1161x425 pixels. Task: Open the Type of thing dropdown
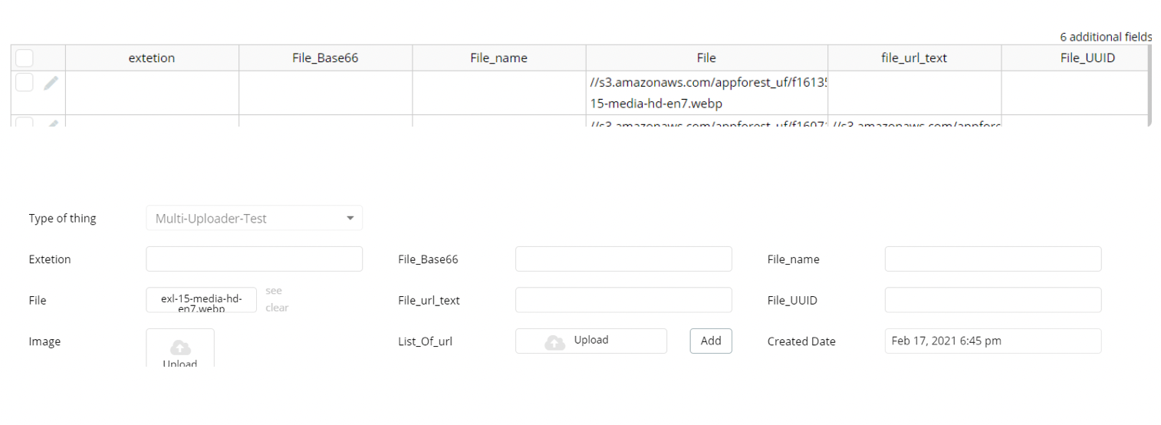(x=254, y=218)
